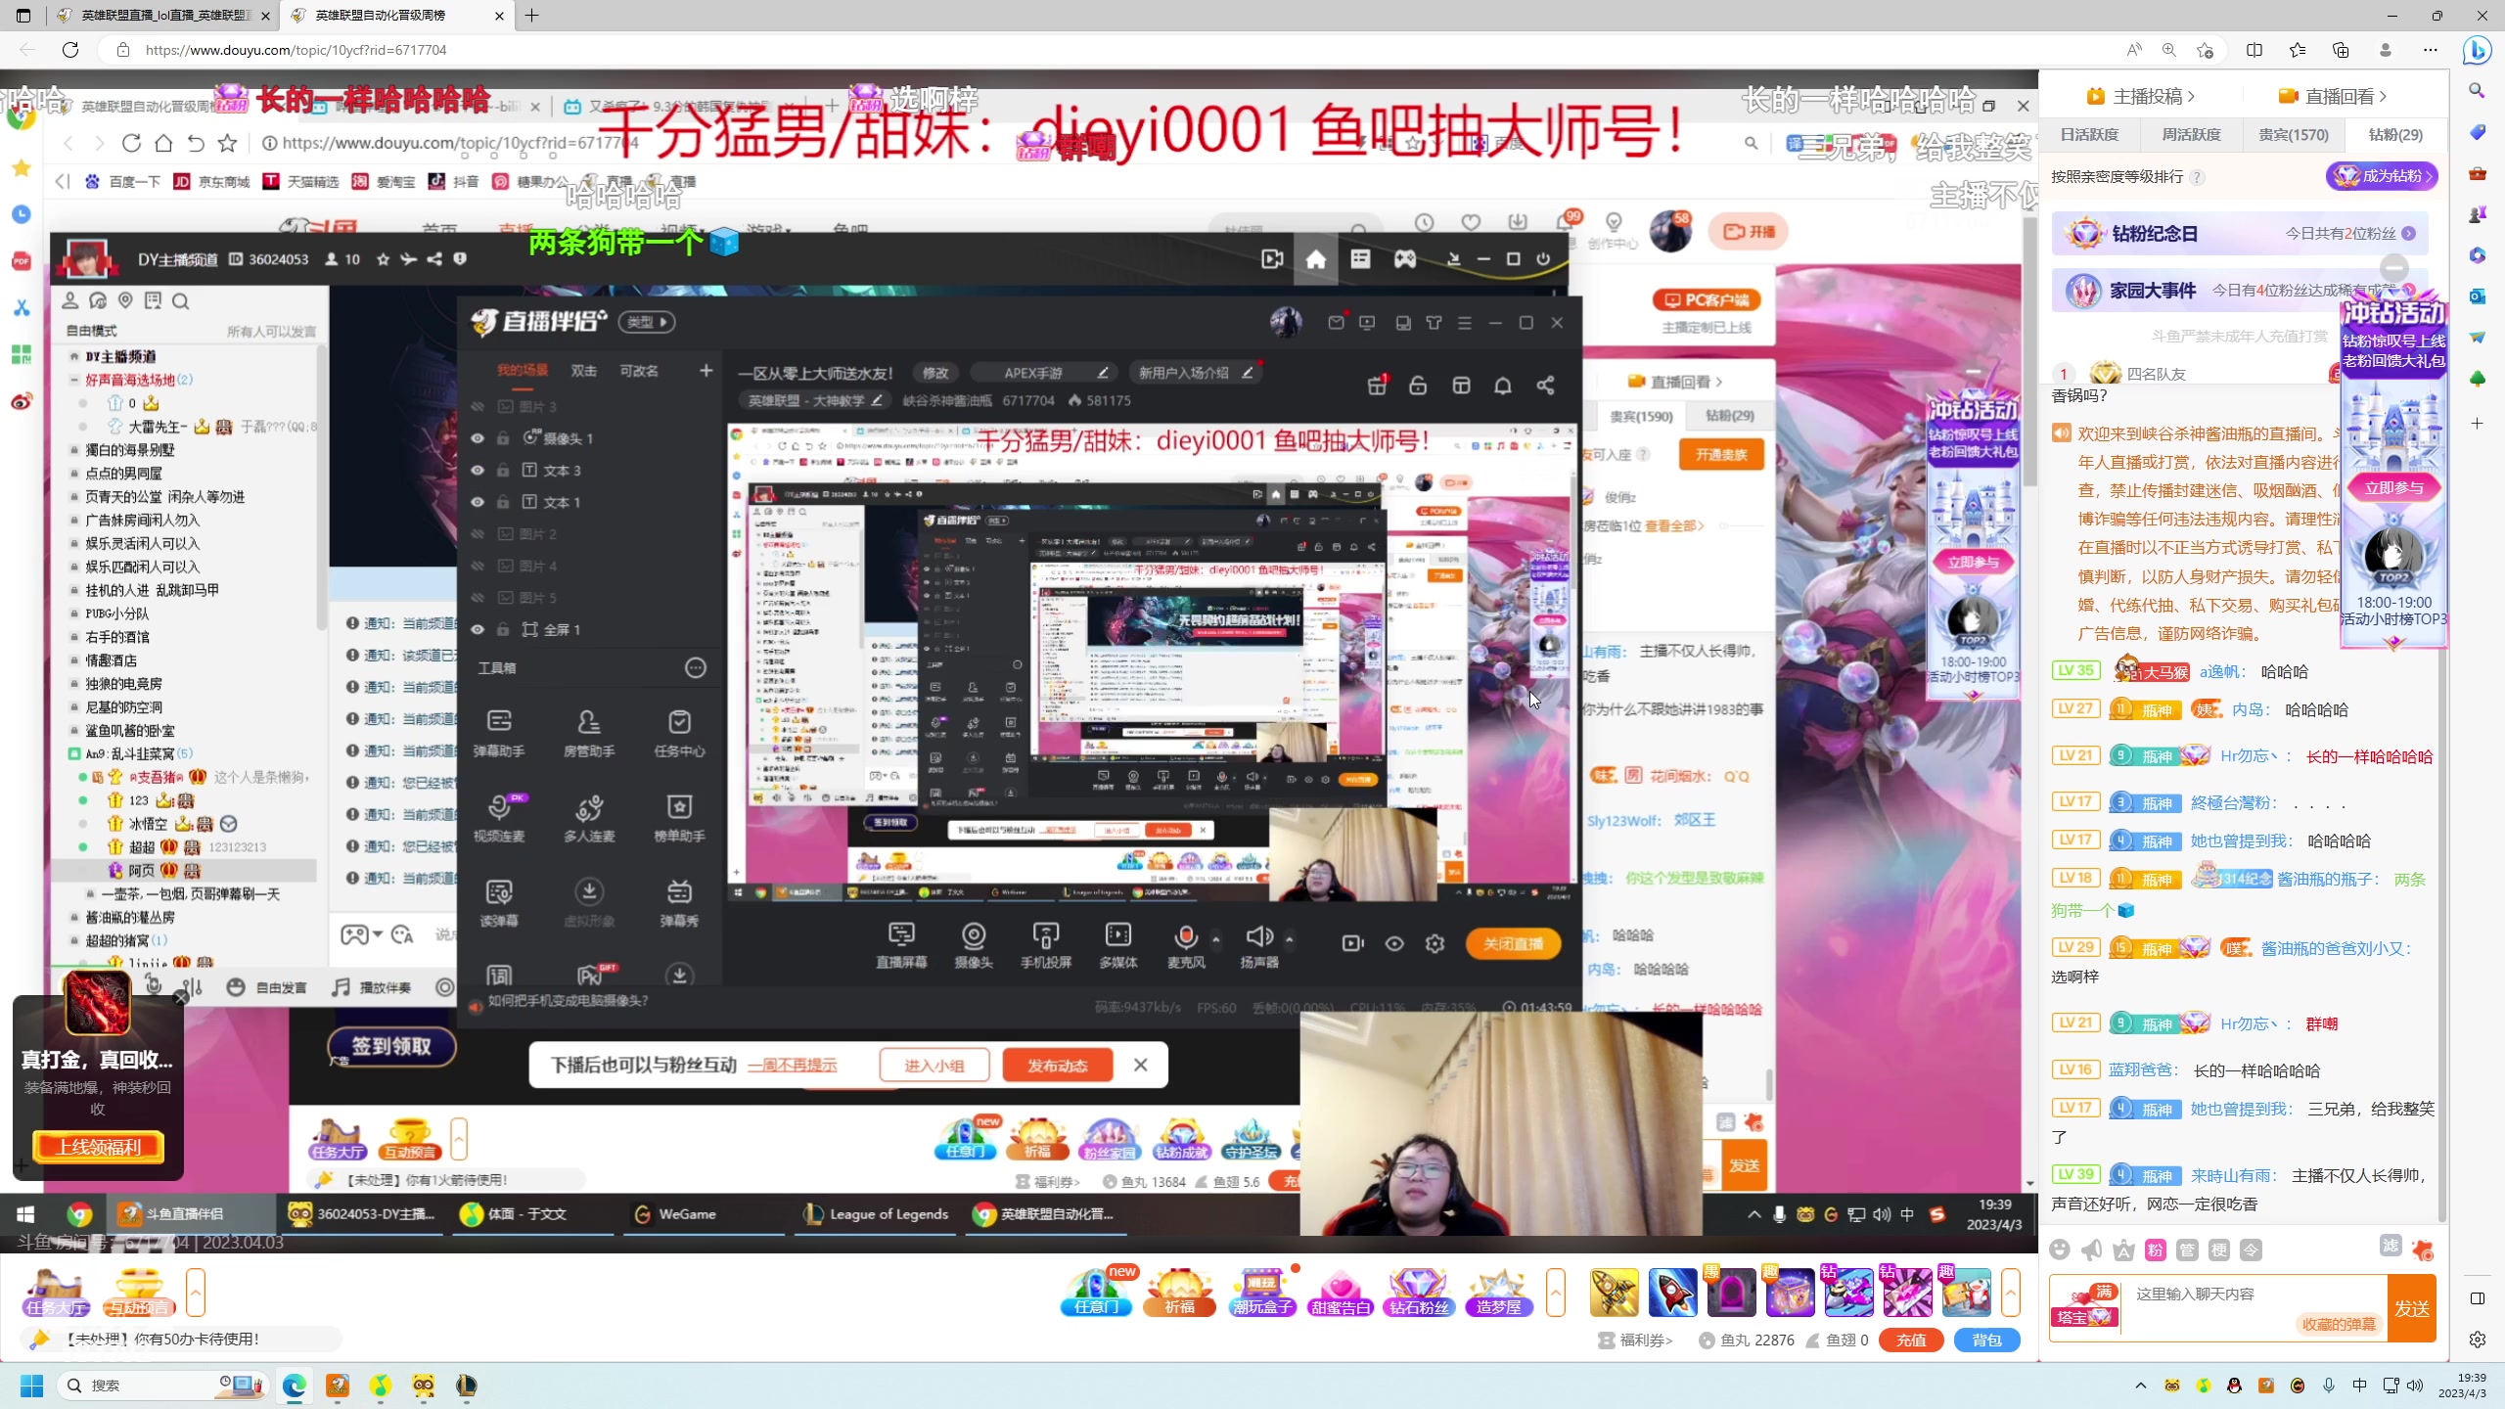
Task: Open 多人连麦 tool in 直播伴侣
Action: pyautogui.click(x=589, y=818)
